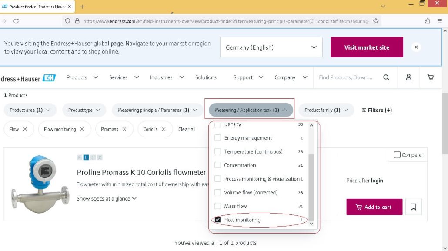This screenshot has height=251, width=448.
Task: Open the Solutions menu item
Action: pyautogui.click(x=206, y=77)
